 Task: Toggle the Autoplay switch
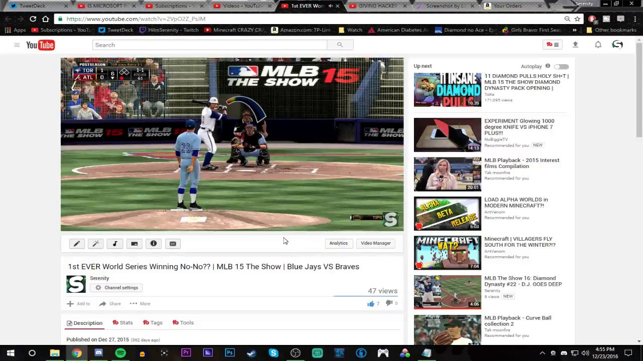pos(562,67)
